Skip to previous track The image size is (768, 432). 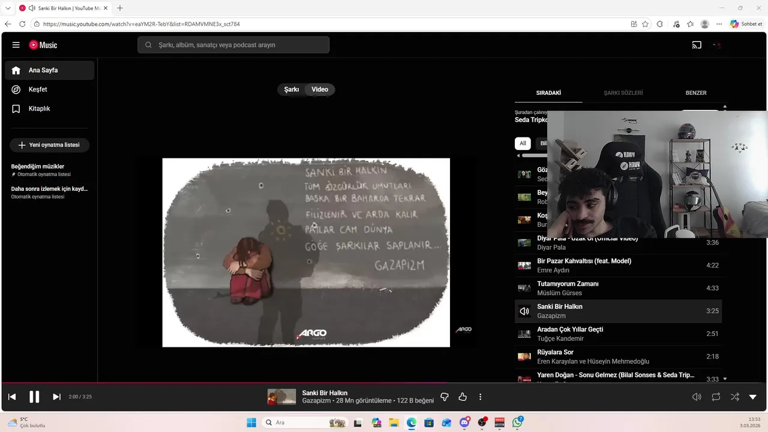12,397
